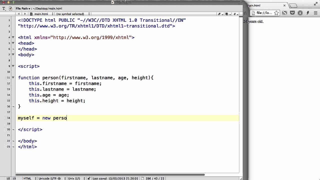
Task: Click the xhtml1-transitional.dtd URL line
Action: coord(96,26)
